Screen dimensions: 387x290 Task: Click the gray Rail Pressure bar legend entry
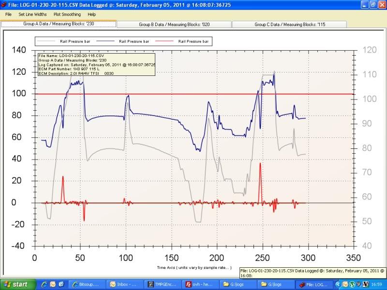63,42
